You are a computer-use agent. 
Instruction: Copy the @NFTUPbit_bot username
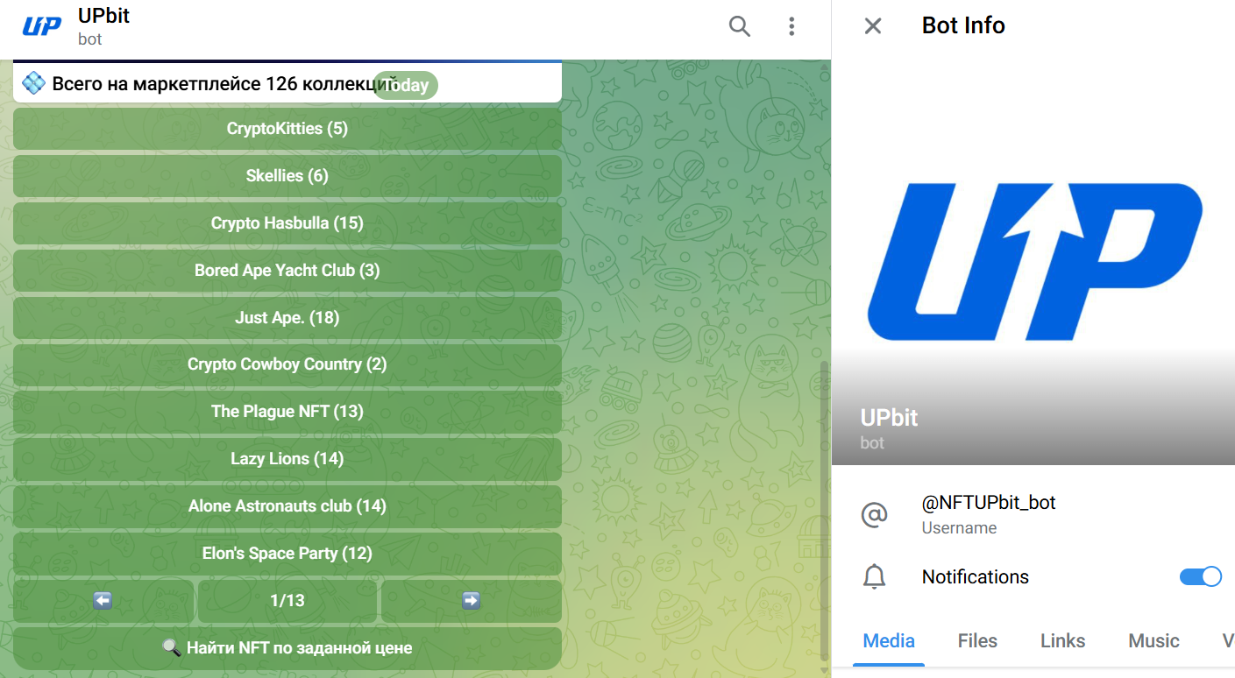[989, 503]
